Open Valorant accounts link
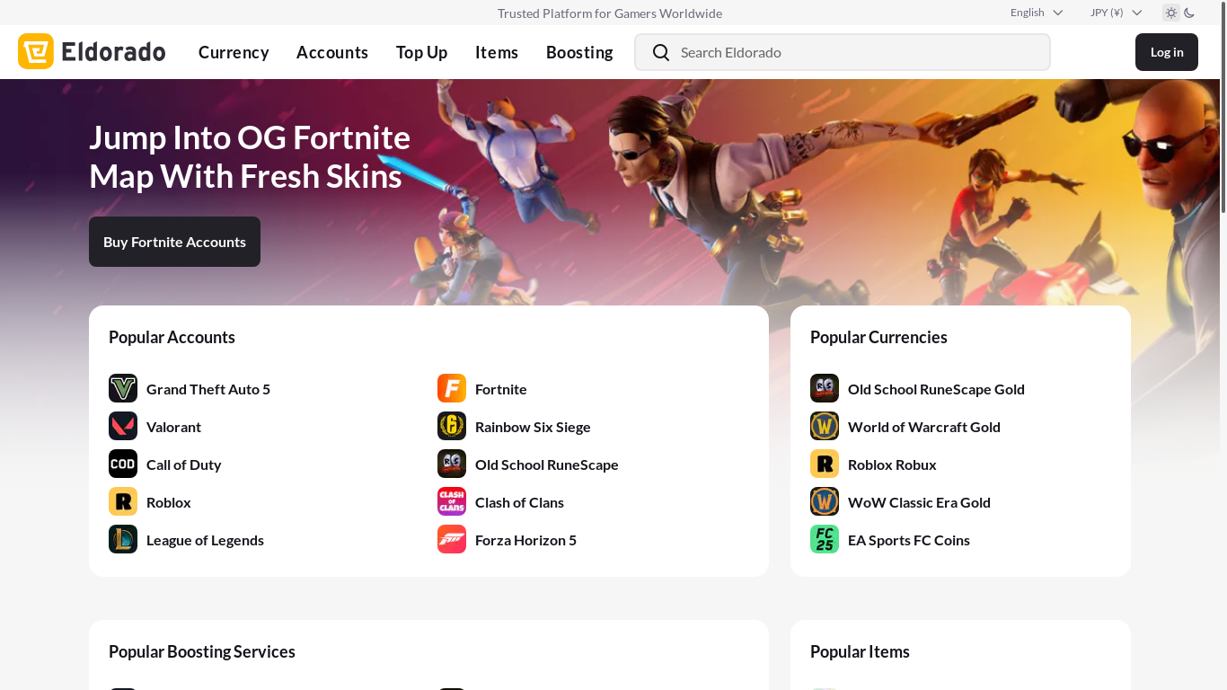1227x690 pixels. [173, 427]
